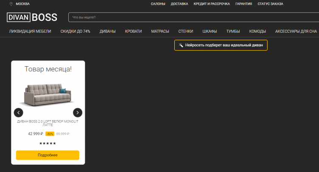Open the Салоны link
This screenshot has height=172, width=319.
pos(158,4)
